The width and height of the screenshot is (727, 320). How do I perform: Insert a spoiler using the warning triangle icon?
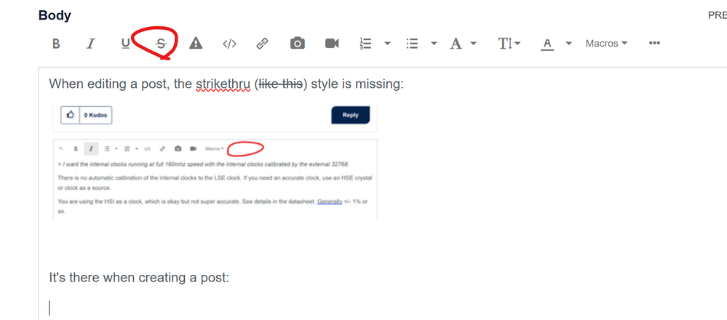pyautogui.click(x=196, y=44)
